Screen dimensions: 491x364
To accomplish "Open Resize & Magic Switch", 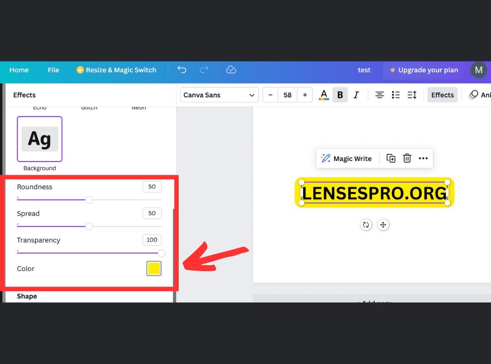I will tap(116, 70).
